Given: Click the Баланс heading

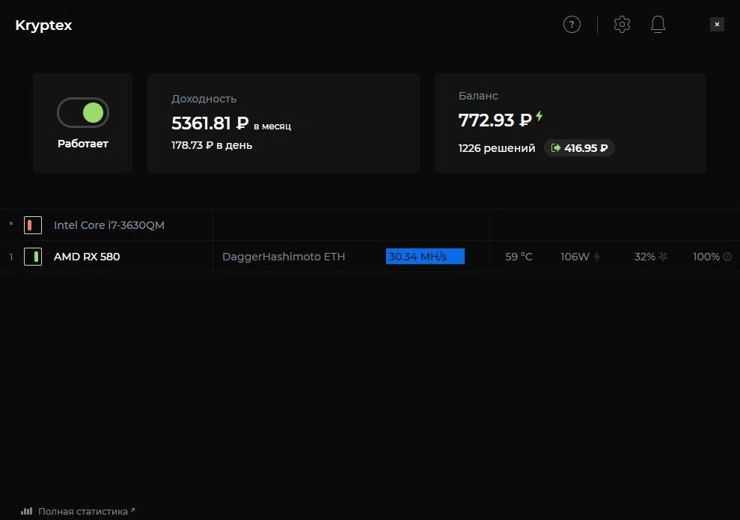Looking at the screenshot, I should tap(478, 96).
